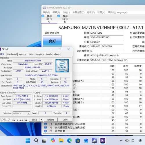Open the 磁碟(D) disk menu
Viewport: 145px width, 145px height.
(91, 12)
